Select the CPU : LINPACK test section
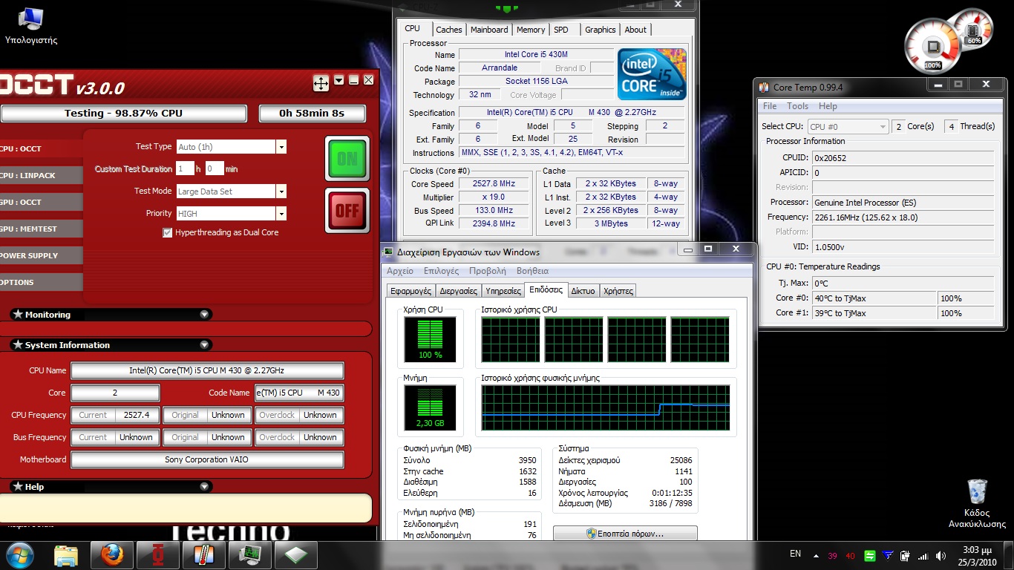Screen dimensions: 1014x570 (x=41, y=175)
